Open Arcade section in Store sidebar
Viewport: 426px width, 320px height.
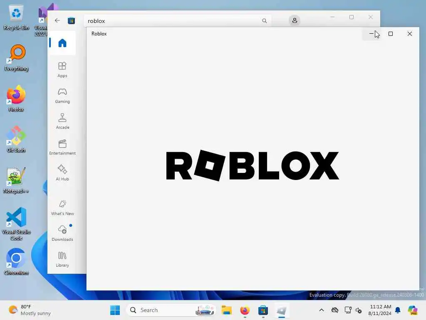pos(62,121)
